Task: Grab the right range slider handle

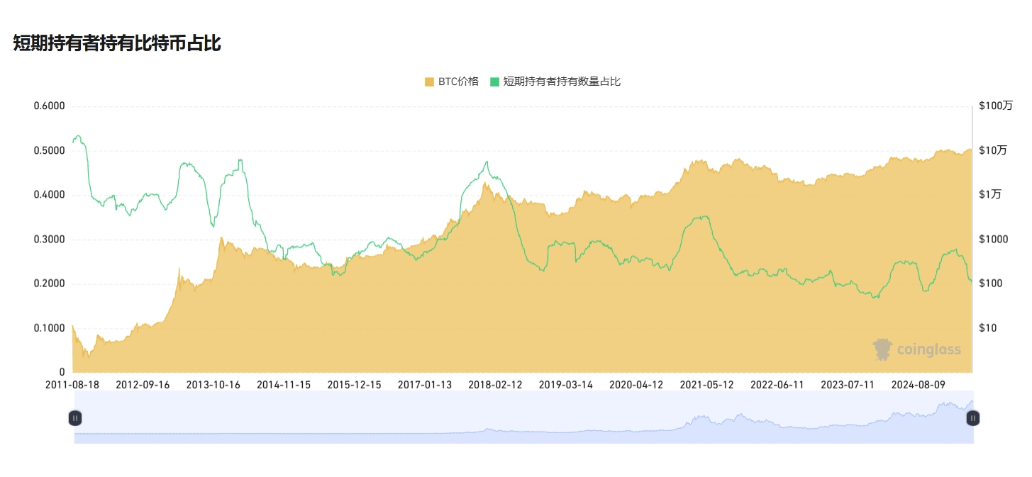Action: [973, 418]
